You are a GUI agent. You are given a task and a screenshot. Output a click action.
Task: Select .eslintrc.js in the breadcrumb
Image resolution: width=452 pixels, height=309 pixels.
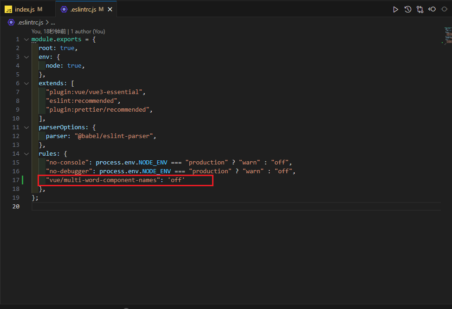[30, 22]
